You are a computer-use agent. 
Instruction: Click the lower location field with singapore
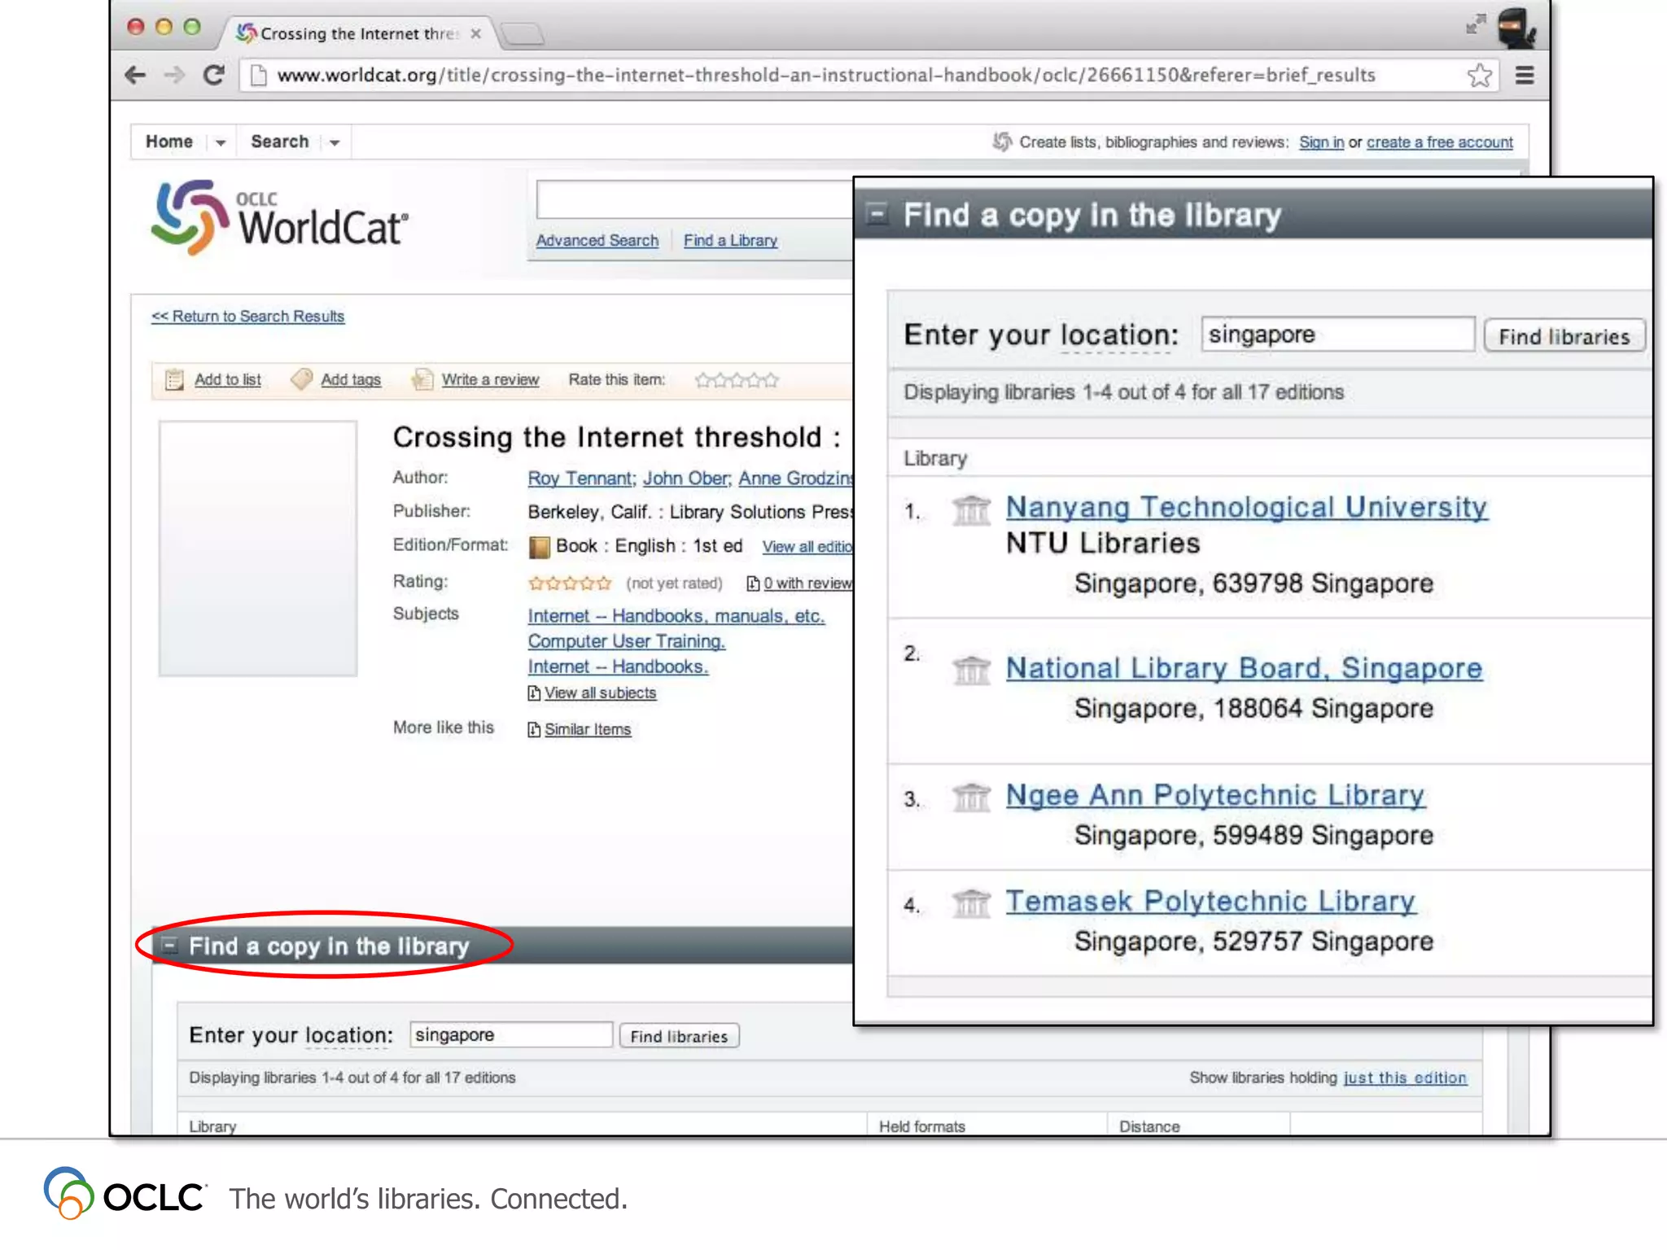510,1035
